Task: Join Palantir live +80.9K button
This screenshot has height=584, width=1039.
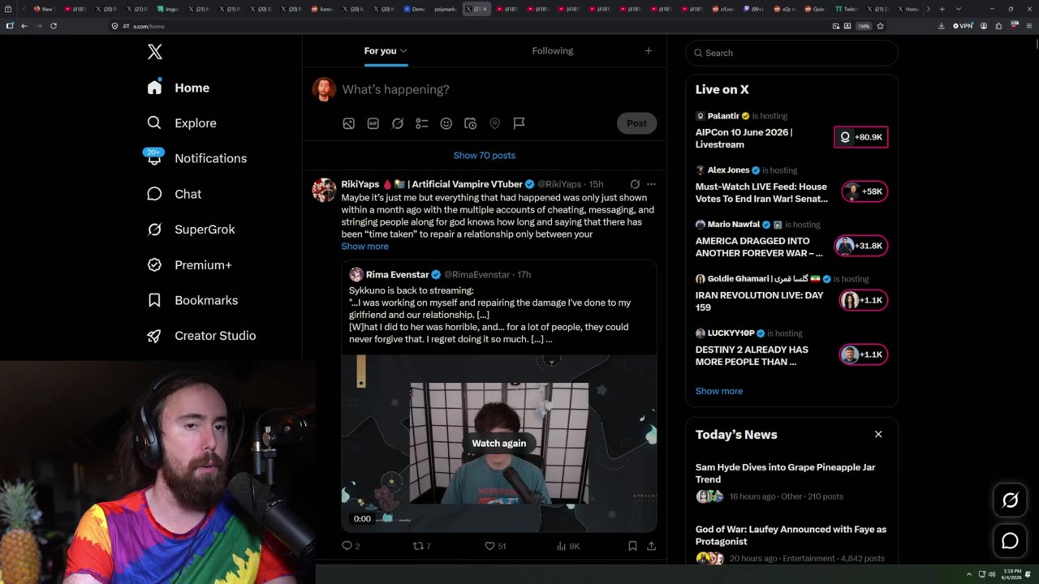Action: (861, 137)
